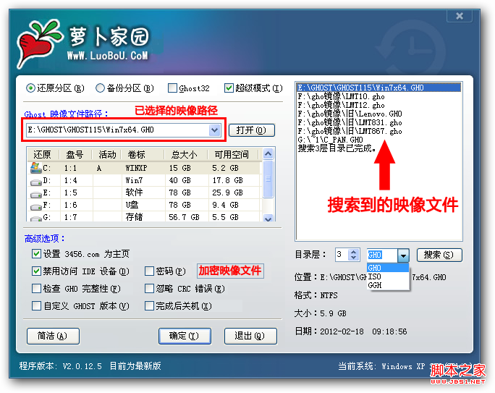Choose GGH in the dropdown list
495x393 pixels.
[388, 285]
